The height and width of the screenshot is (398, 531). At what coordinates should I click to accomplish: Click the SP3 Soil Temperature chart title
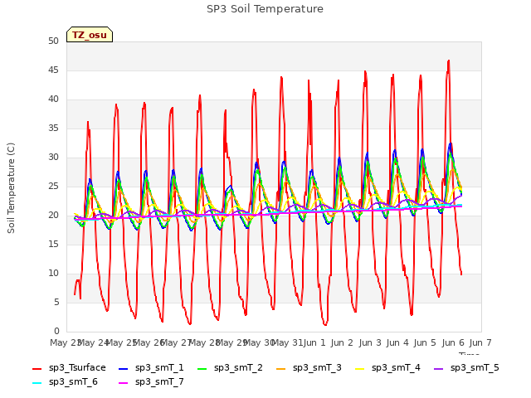tap(265, 9)
